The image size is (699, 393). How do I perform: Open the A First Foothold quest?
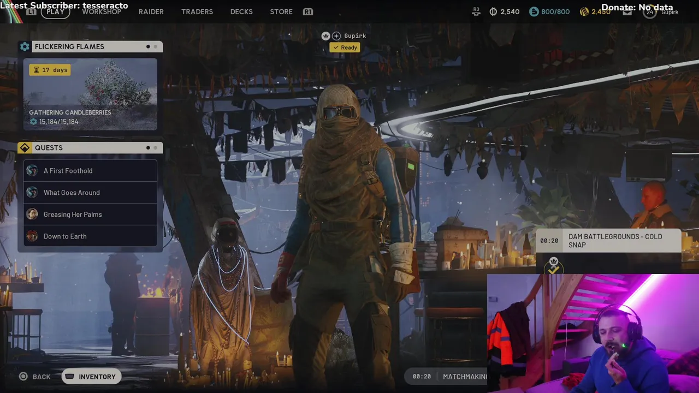click(x=90, y=171)
